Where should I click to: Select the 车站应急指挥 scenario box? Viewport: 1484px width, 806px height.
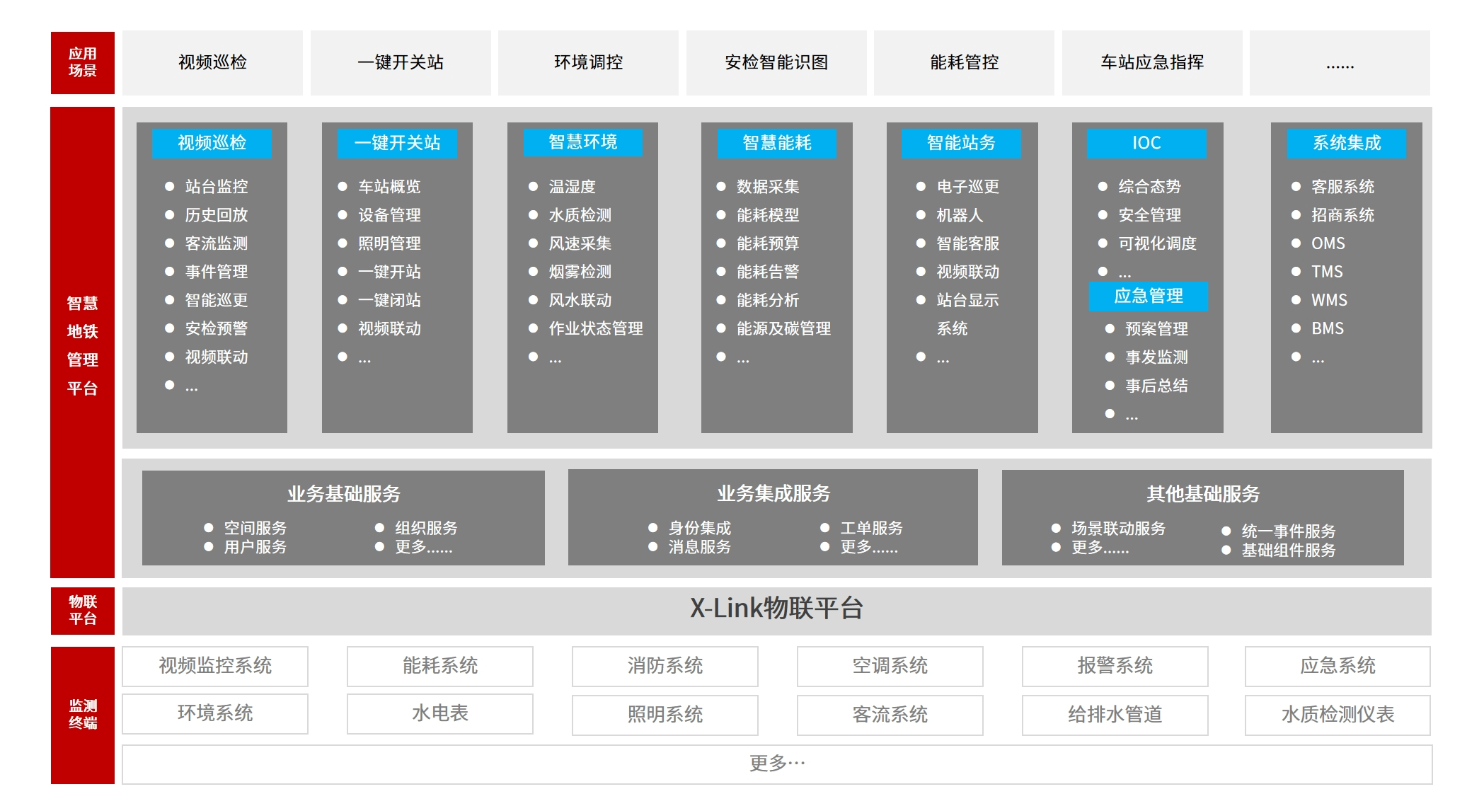[x=1152, y=63]
